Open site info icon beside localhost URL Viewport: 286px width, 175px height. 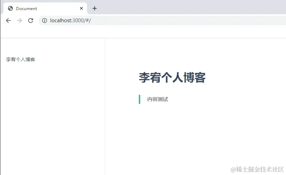44,20
